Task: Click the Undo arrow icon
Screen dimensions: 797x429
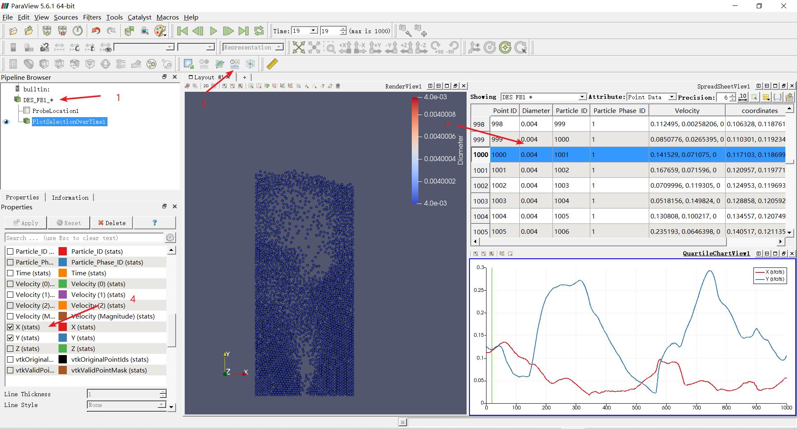Action: point(96,31)
